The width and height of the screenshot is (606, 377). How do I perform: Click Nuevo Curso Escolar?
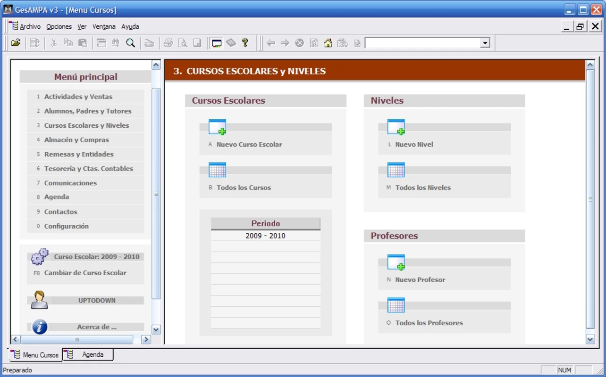(249, 145)
